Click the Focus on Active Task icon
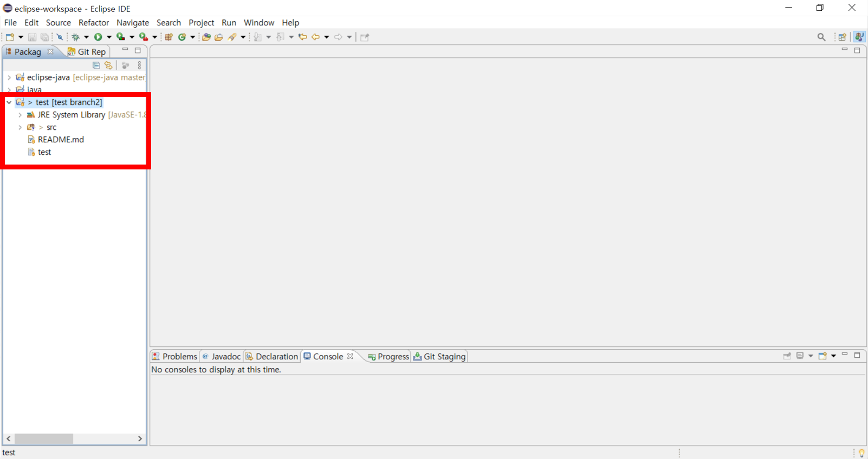 125,65
